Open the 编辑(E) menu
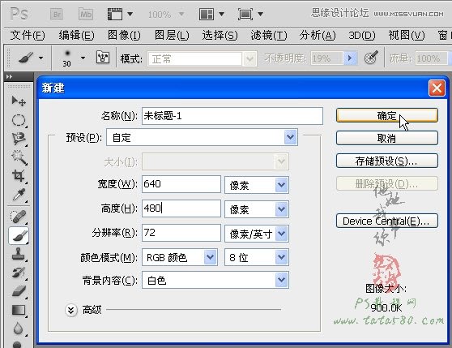This screenshot has height=348, width=452. [x=76, y=36]
